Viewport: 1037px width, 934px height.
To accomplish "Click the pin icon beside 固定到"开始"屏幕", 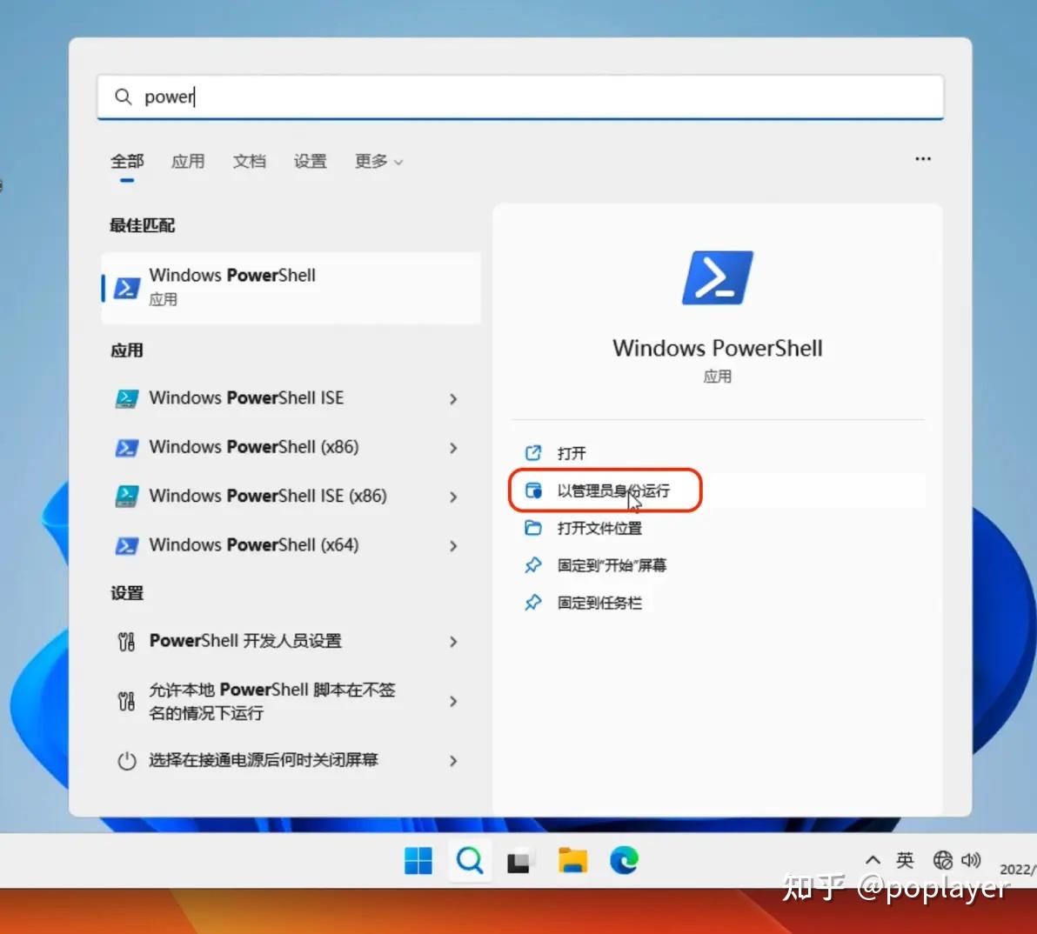I will coord(533,565).
